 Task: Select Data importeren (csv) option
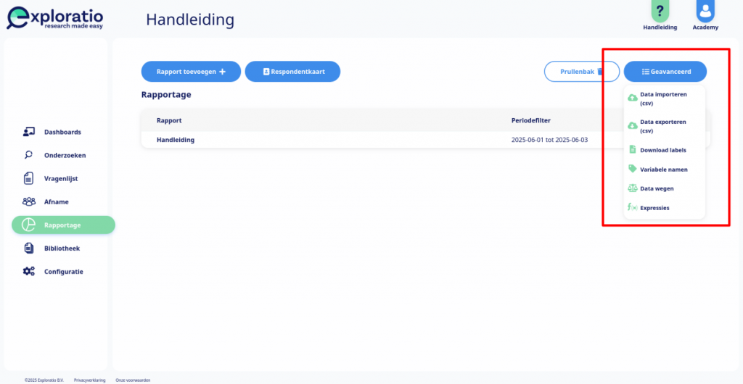(x=665, y=99)
